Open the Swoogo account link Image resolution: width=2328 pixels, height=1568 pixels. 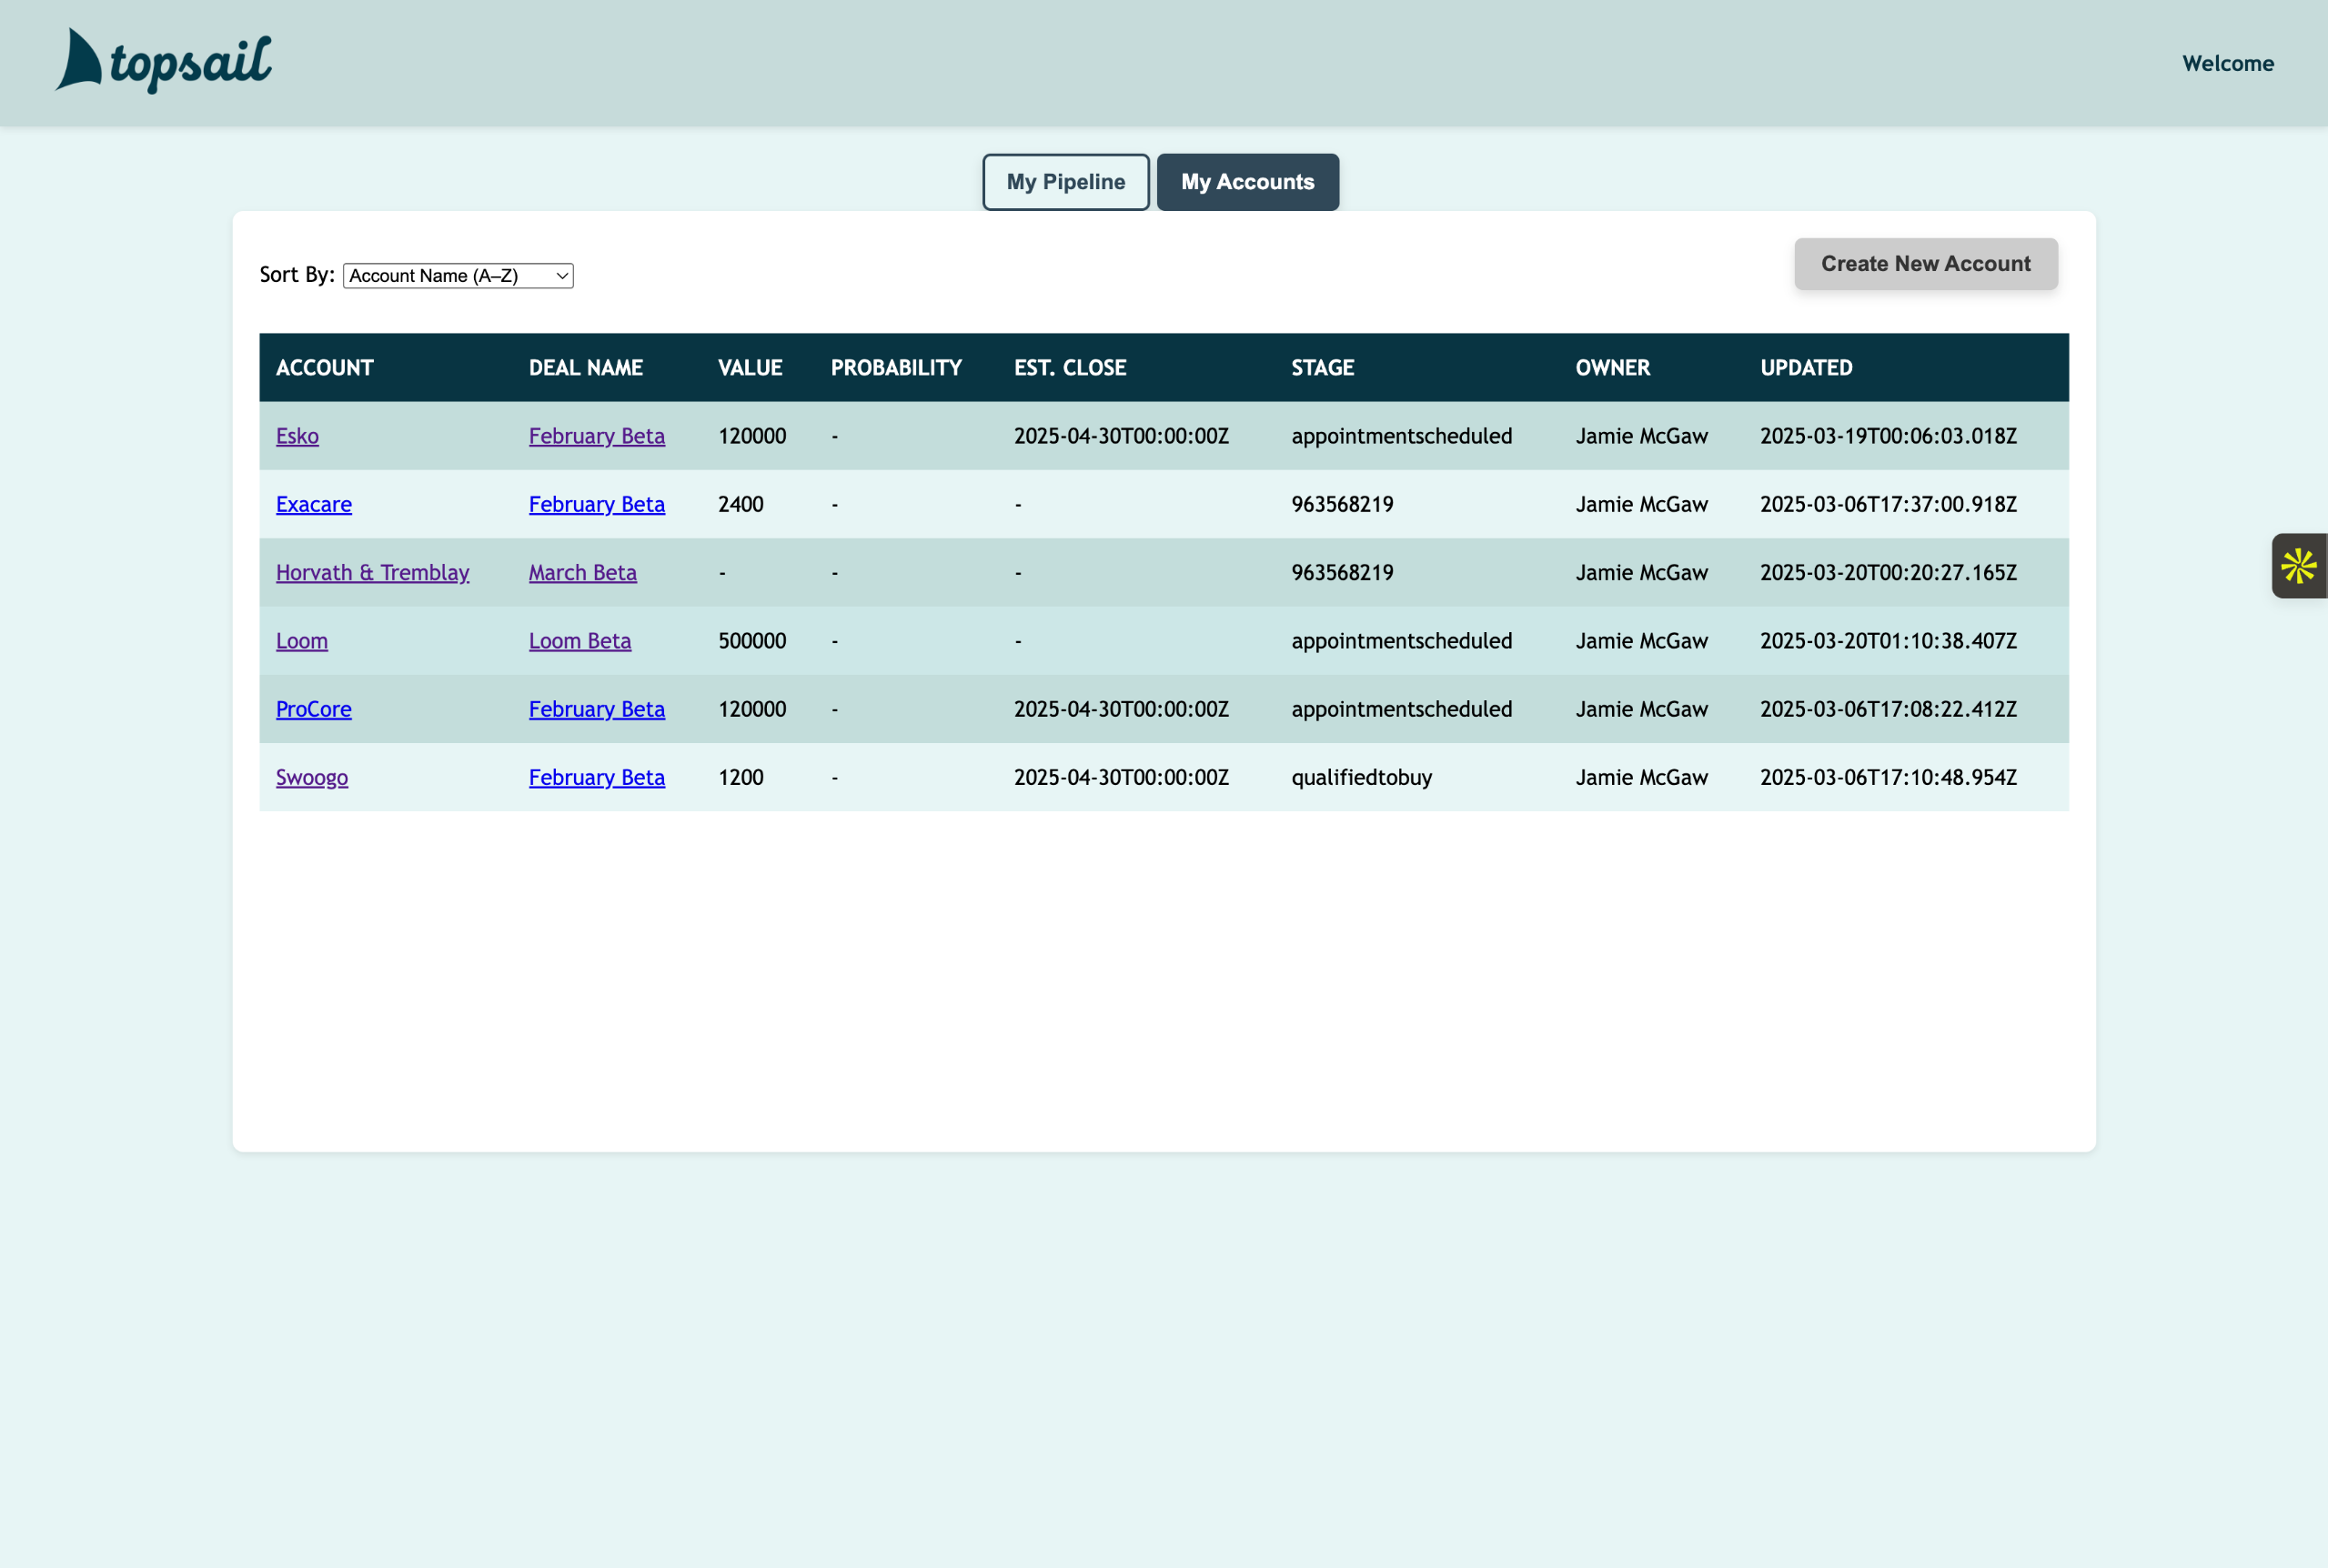[311, 777]
